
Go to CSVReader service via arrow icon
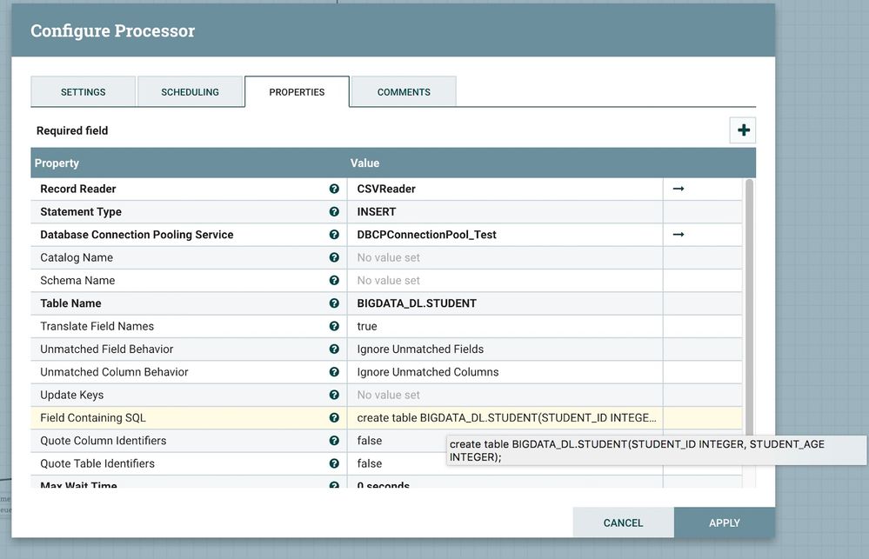pos(678,189)
